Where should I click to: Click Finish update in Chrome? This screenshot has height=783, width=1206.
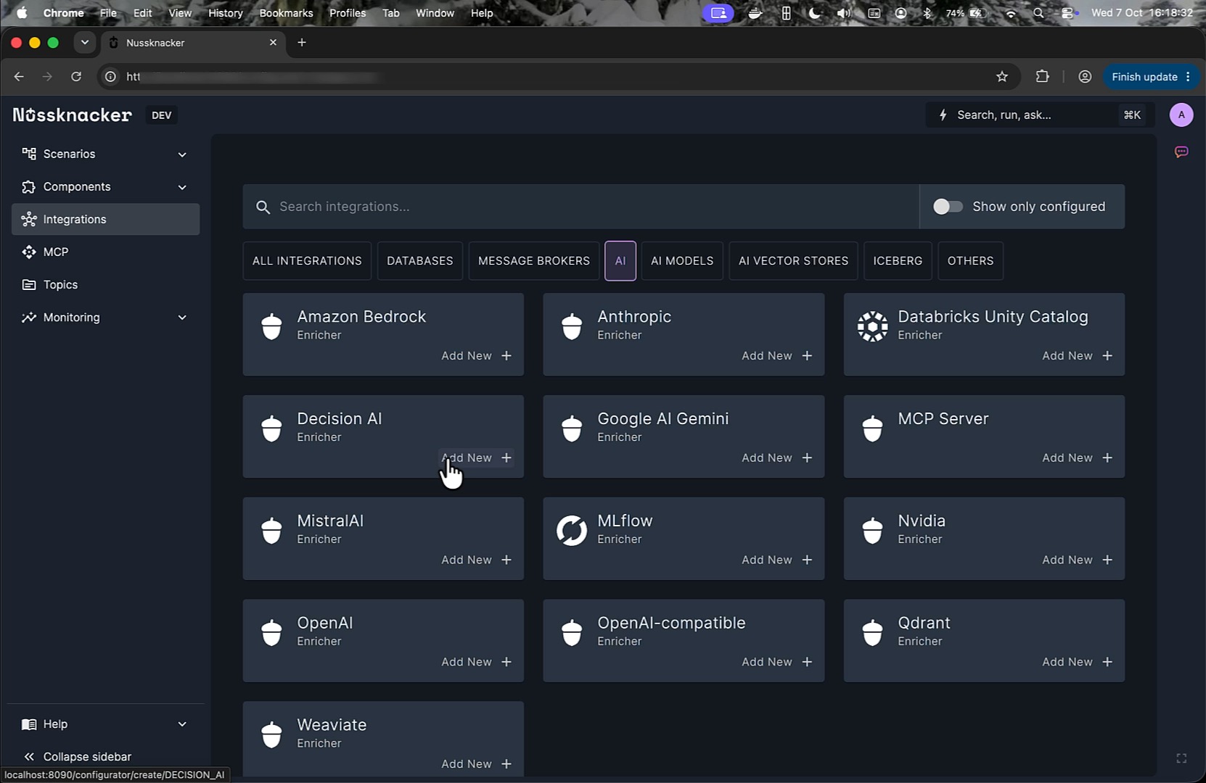[1151, 77]
